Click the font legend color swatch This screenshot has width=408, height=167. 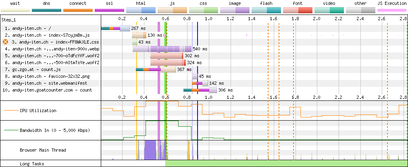tap(298, 10)
